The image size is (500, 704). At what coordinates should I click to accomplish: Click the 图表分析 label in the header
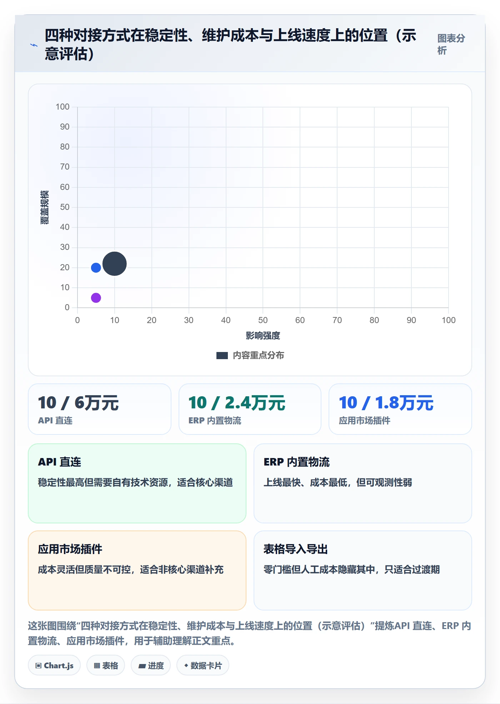pos(451,44)
